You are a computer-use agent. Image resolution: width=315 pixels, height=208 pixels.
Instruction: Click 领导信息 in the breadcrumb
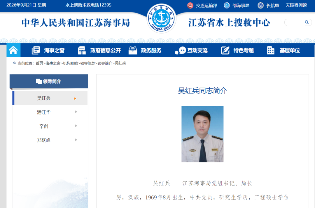[87, 63]
